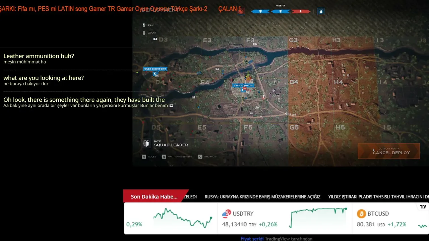This screenshot has height=241, width=429.
Task: Click the +1,72% BTCUSD change value
Action: pos(397,224)
